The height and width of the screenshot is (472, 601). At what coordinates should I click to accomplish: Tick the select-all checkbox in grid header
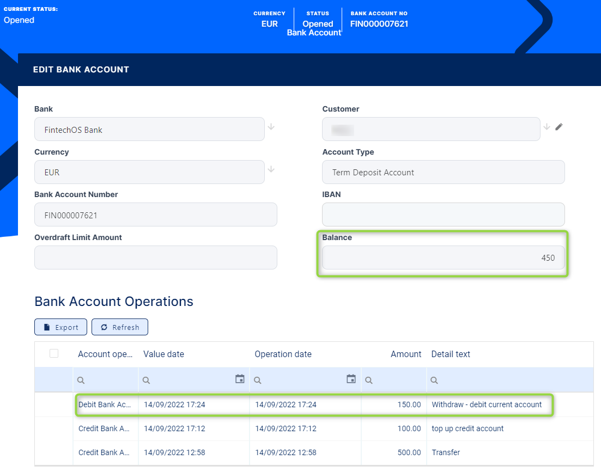coord(54,354)
